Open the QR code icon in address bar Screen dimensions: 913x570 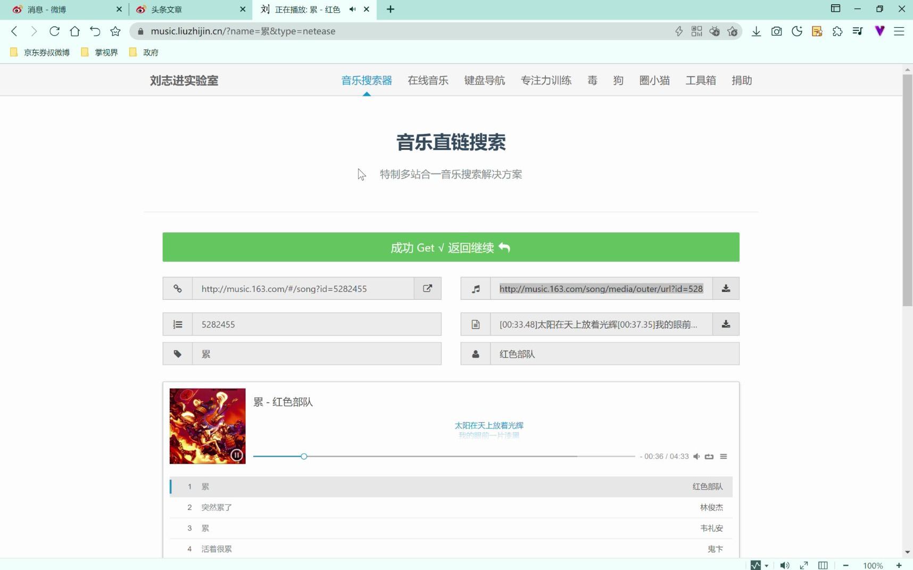[696, 31]
